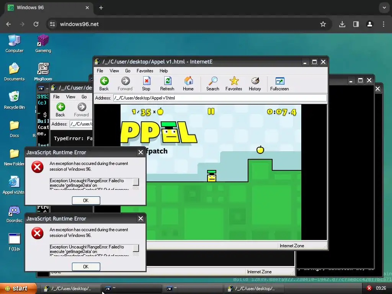Click the yellow apple in the game
This screenshot has height=294, width=392.
[260, 150]
